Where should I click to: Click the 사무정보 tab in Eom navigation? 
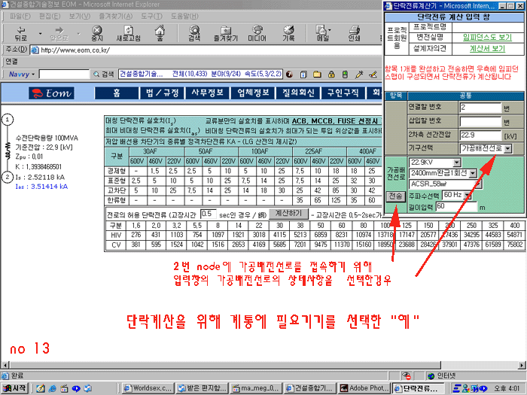point(207,93)
